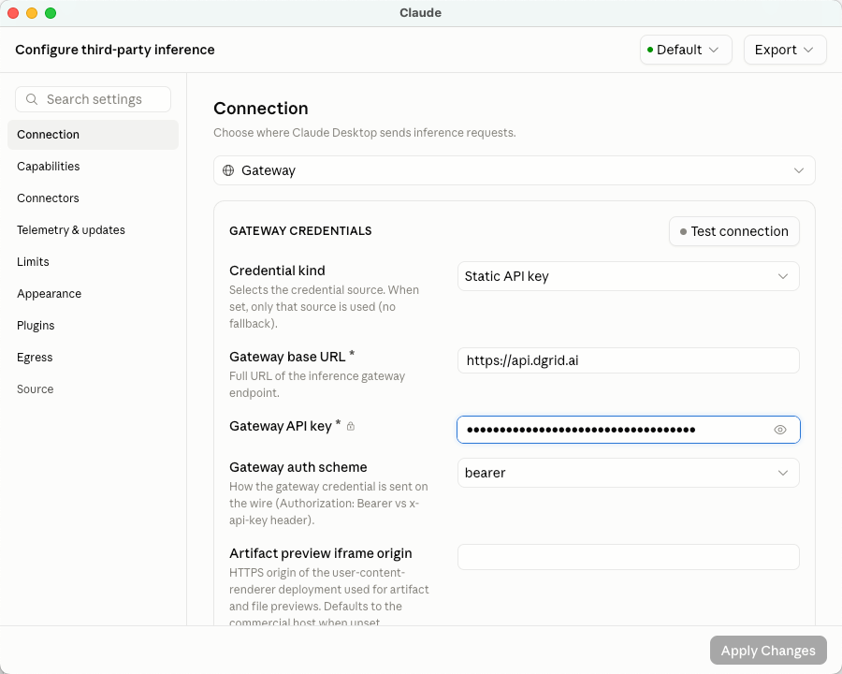Viewport: 842px width, 674px height.
Task: Open the Gateway auth scheme bearer dropdown
Action: (629, 473)
